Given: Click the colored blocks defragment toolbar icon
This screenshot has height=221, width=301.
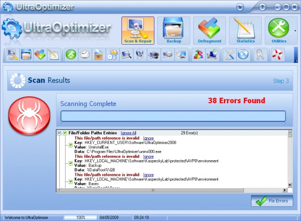Looking at the screenshot, I should coord(40,55).
